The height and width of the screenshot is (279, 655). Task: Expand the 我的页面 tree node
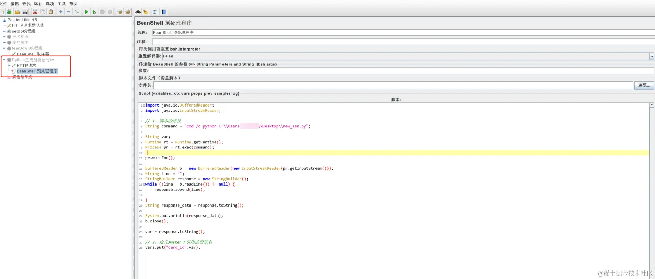click(x=4, y=43)
